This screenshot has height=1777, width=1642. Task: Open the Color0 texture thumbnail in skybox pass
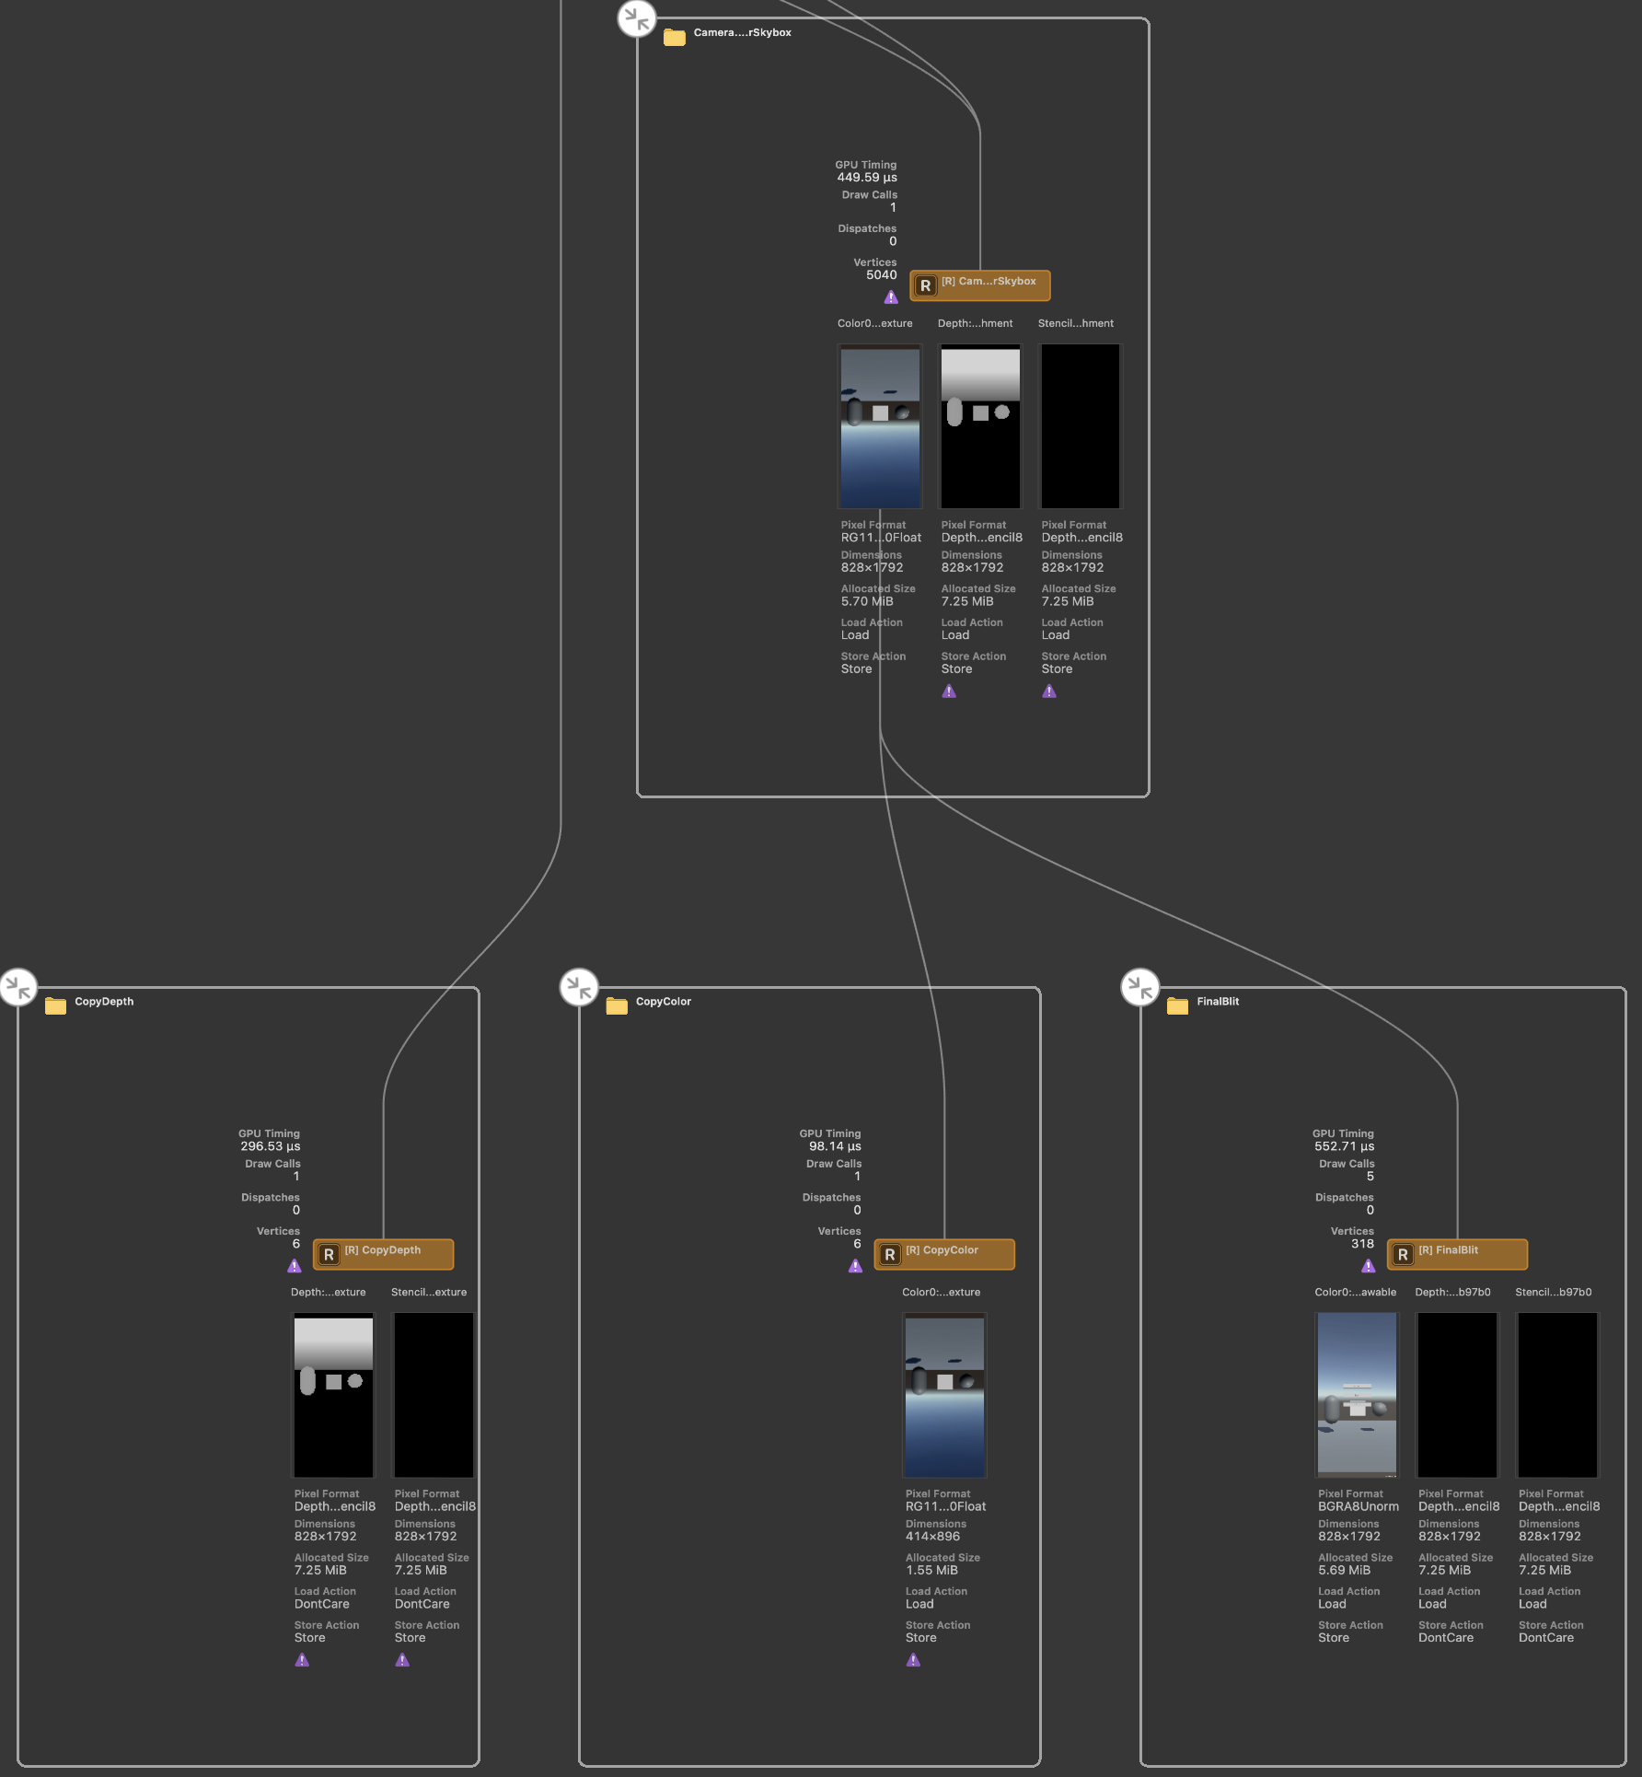[x=879, y=425]
